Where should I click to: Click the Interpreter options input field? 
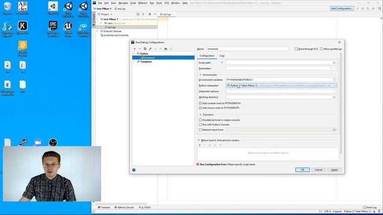tap(280, 91)
